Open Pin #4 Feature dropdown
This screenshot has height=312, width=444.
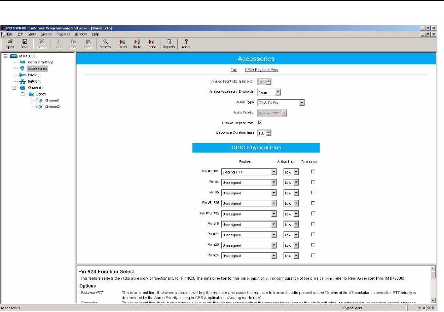(274, 182)
